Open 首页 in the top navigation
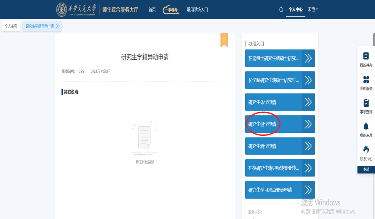Image resolution: width=375 pixels, height=219 pixels. (x=152, y=10)
